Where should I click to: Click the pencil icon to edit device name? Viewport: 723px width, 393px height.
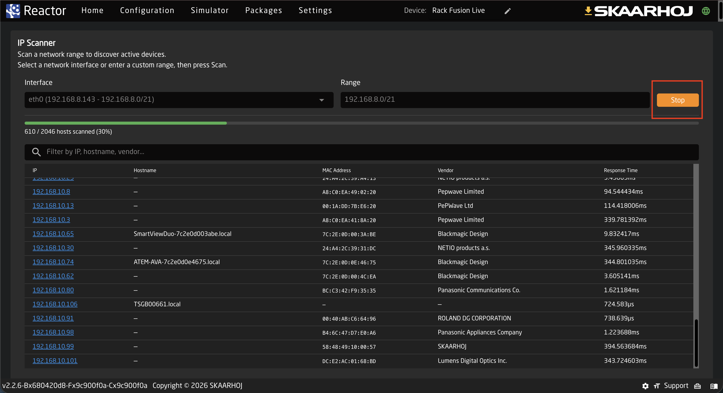tap(507, 11)
